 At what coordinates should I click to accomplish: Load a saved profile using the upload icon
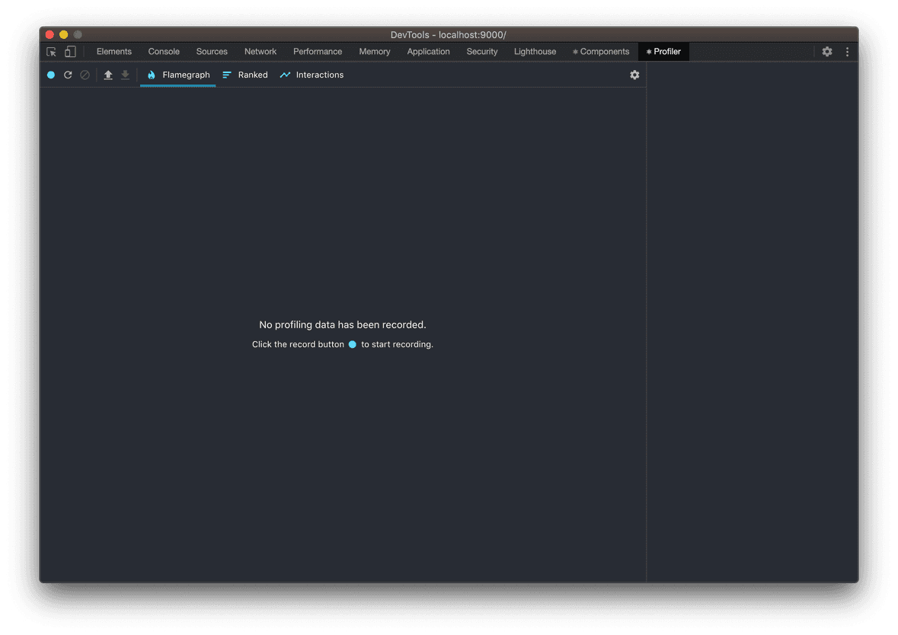[107, 75]
